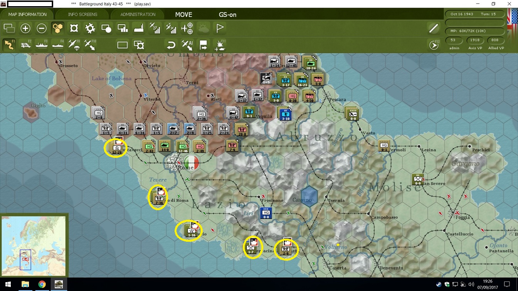This screenshot has height=291, width=518.
Task: Toggle the hex grid display
Action: (58, 28)
